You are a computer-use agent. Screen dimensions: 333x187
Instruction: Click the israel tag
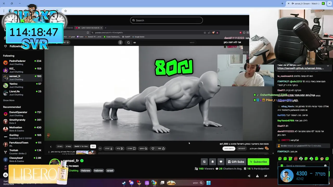[110, 171]
